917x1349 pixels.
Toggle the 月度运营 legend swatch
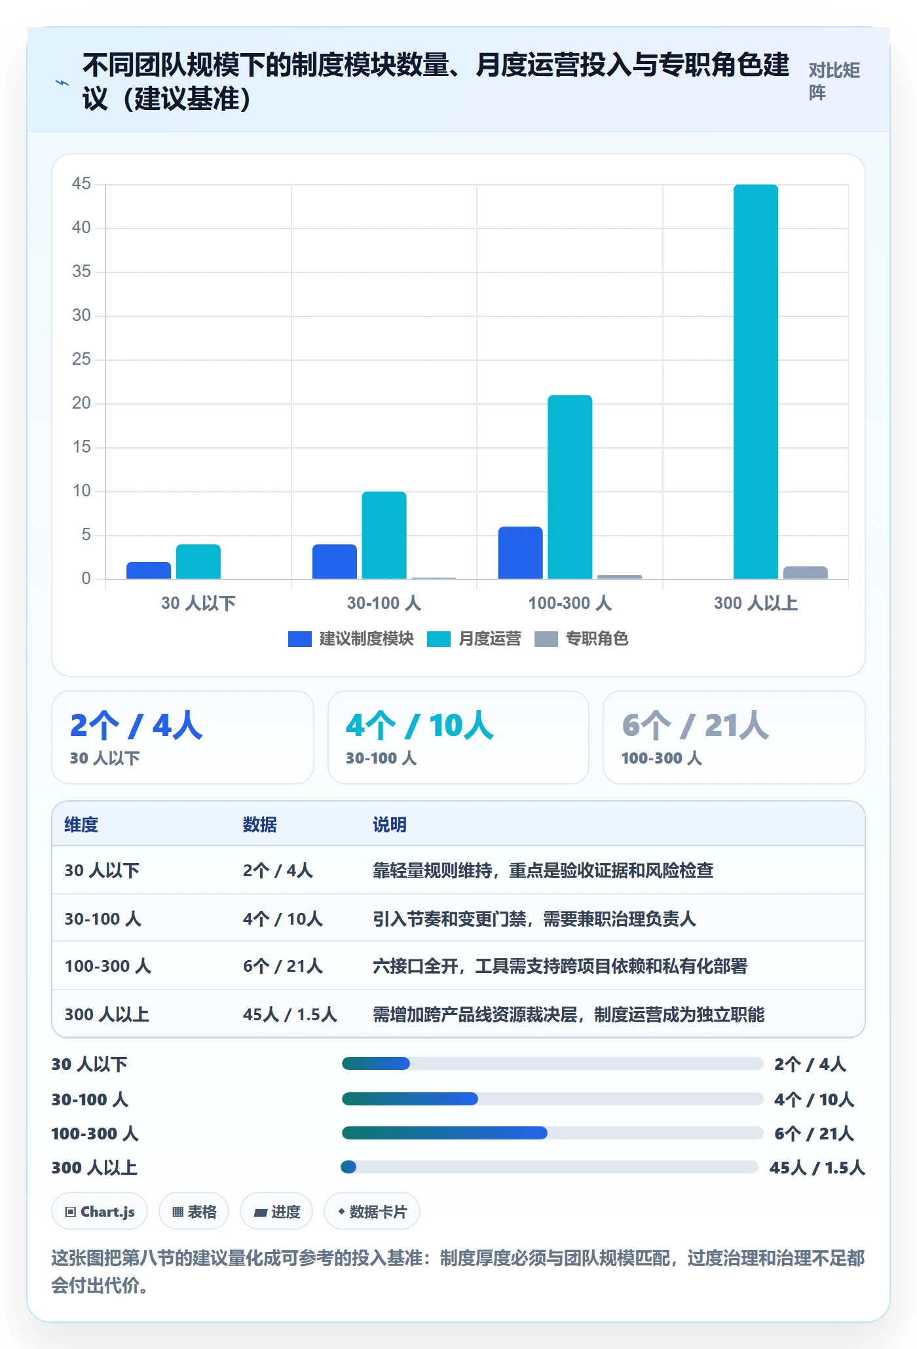[x=438, y=639]
